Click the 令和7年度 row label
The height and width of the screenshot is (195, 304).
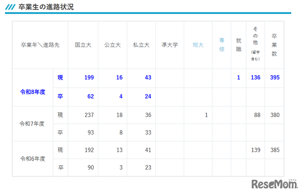pyautogui.click(x=32, y=124)
